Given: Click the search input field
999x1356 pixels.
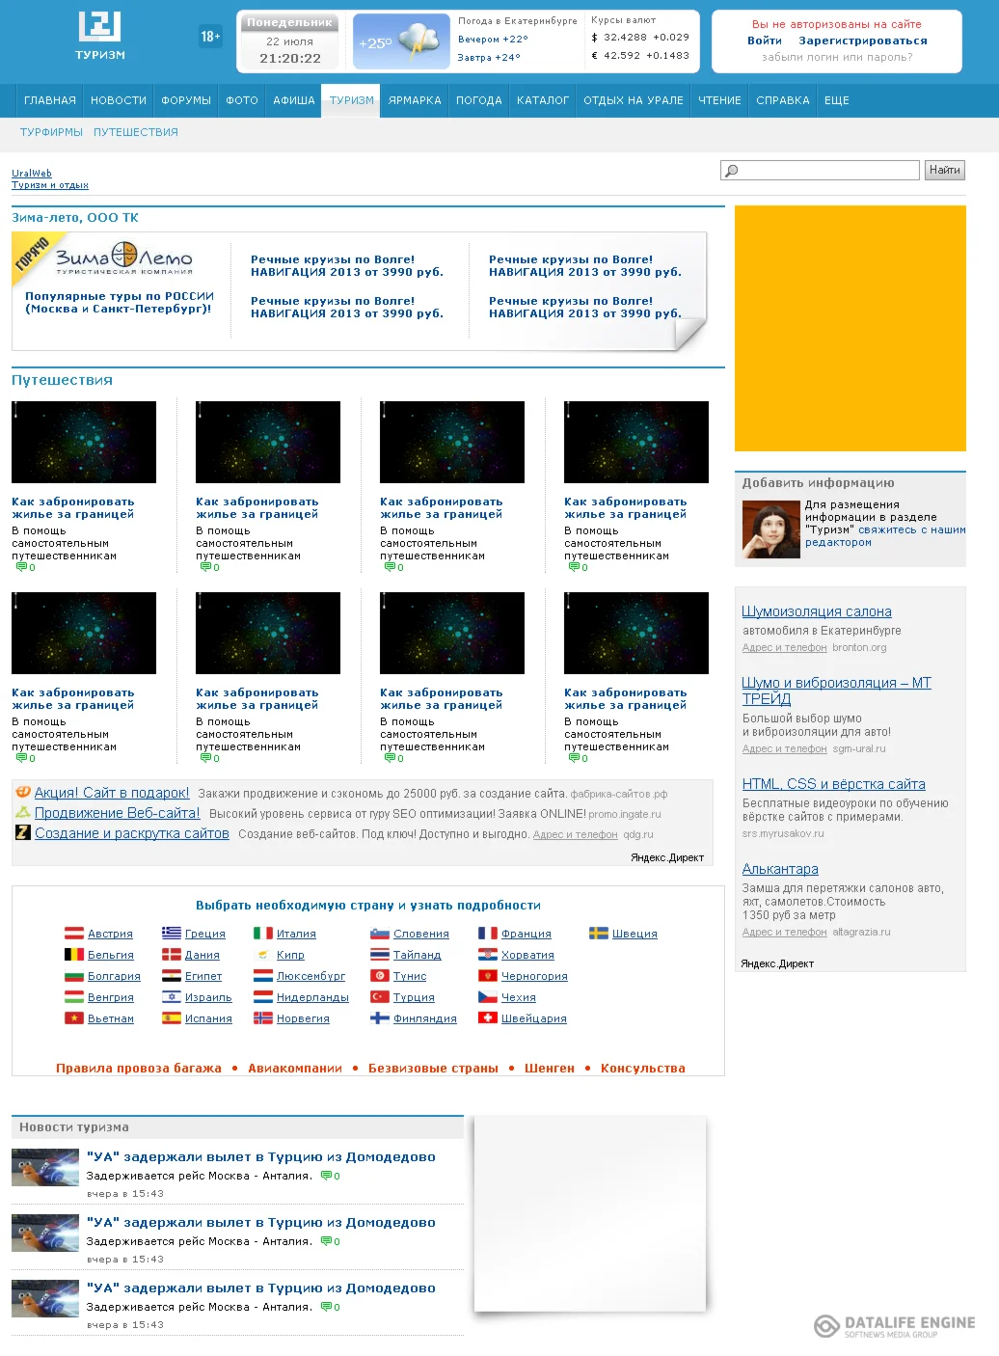Looking at the screenshot, I should click(820, 171).
